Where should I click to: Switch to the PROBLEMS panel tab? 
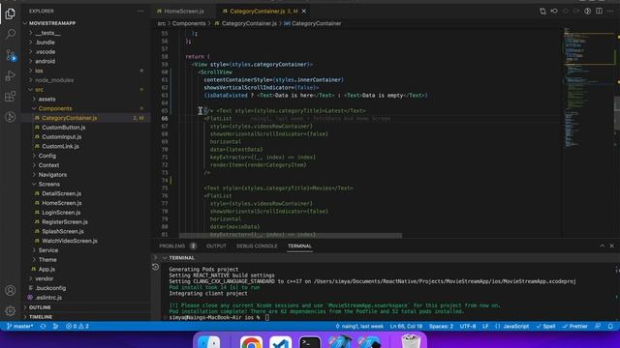coord(177,246)
